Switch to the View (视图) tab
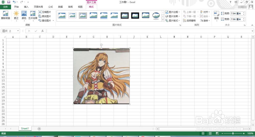 (80, 7)
